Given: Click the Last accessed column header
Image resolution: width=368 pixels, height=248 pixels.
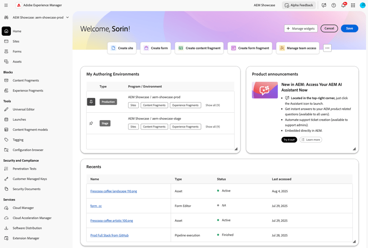Looking at the screenshot, I should (x=282, y=179).
